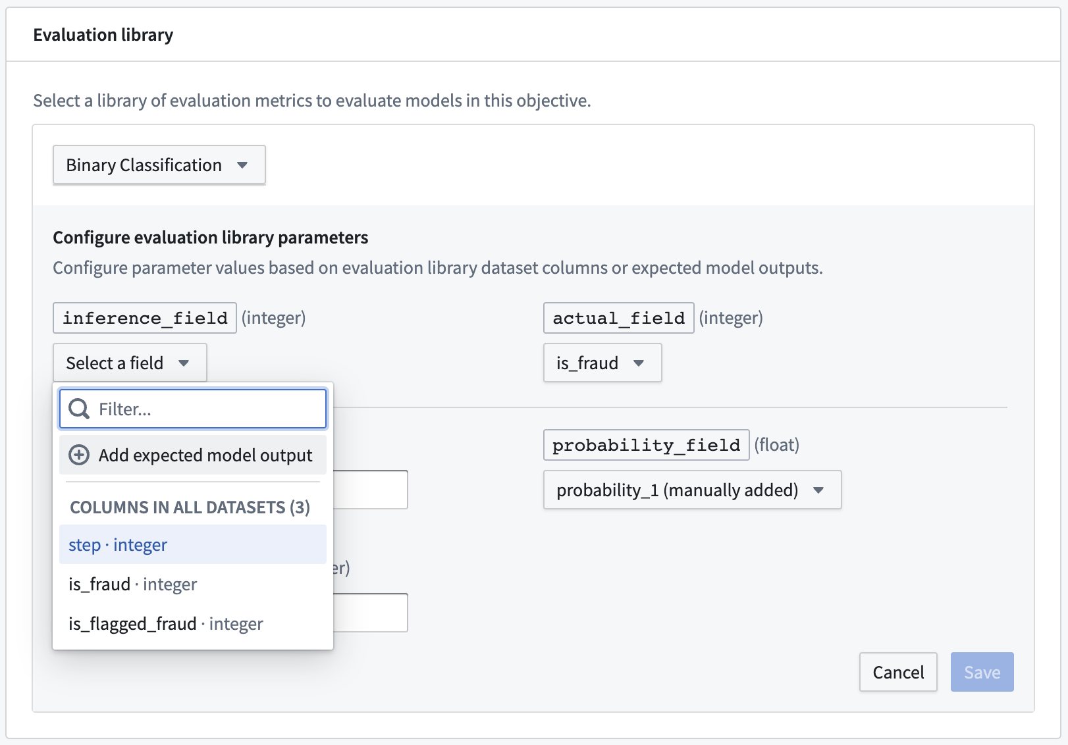Click into the Filter... search box
The height and width of the screenshot is (745, 1068).
point(193,409)
